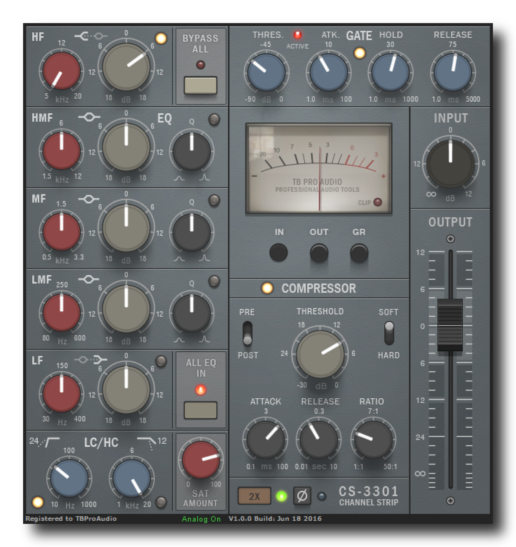Click the Gate hold knob

[x=390, y=72]
